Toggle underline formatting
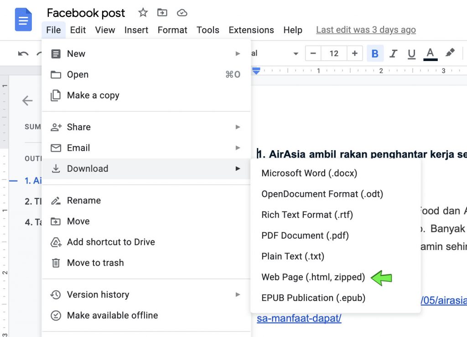 (x=412, y=54)
